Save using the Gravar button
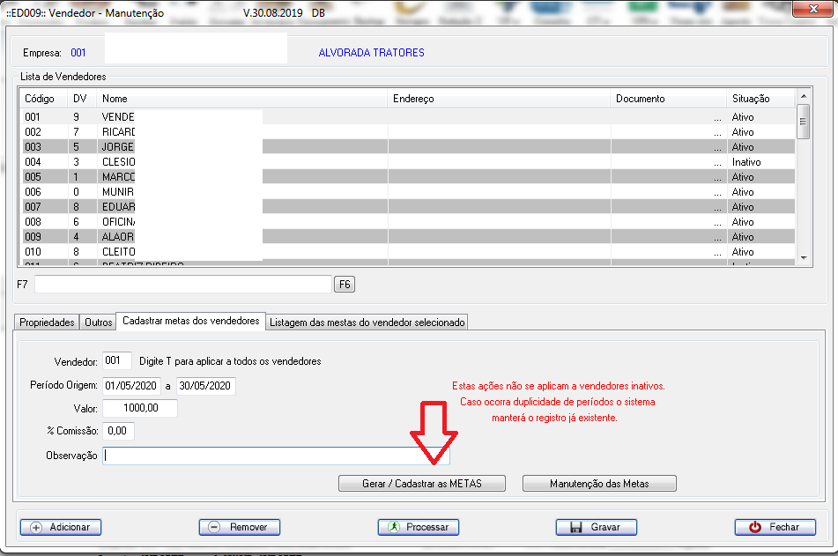 pos(596,527)
